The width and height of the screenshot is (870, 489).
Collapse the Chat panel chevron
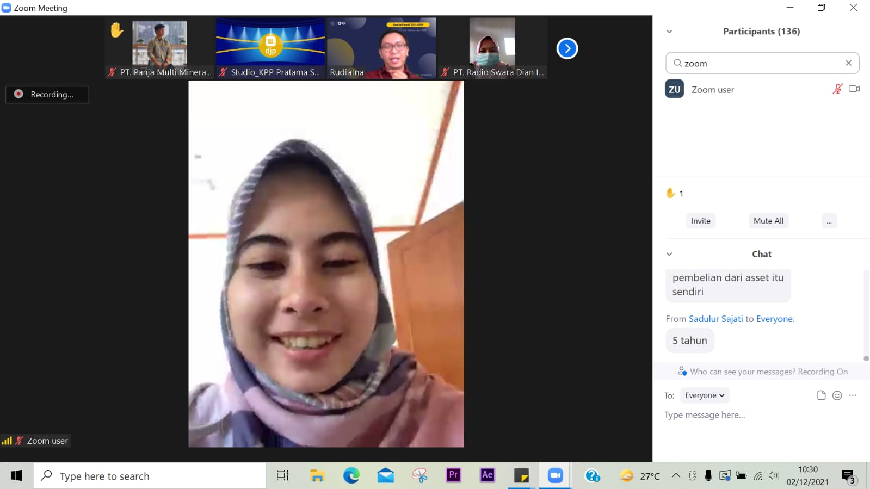[x=669, y=254]
